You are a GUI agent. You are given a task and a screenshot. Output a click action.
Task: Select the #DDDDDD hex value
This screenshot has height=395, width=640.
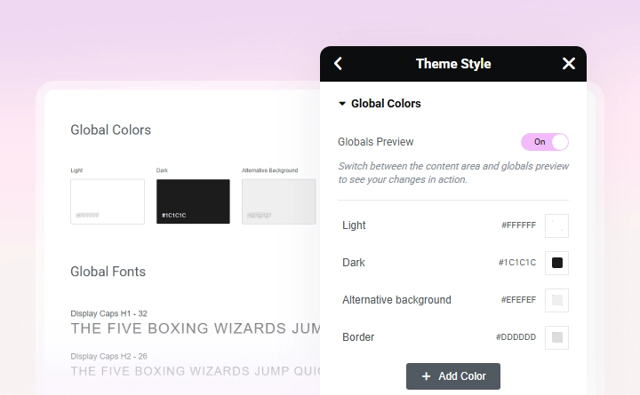point(516,337)
